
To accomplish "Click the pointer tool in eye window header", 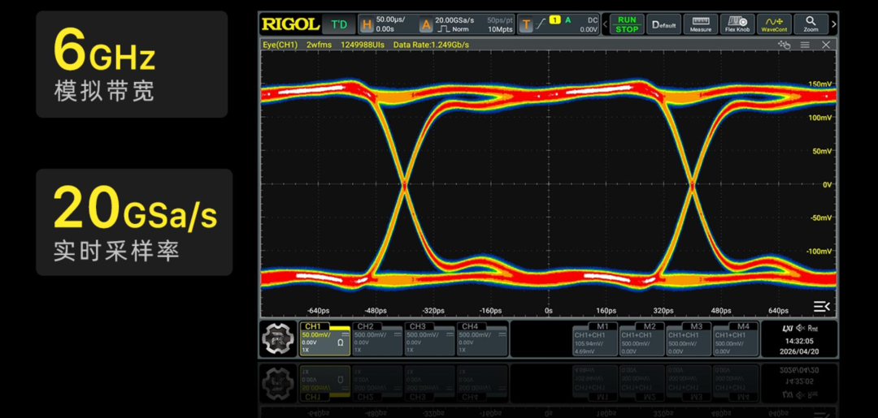I will coord(784,45).
